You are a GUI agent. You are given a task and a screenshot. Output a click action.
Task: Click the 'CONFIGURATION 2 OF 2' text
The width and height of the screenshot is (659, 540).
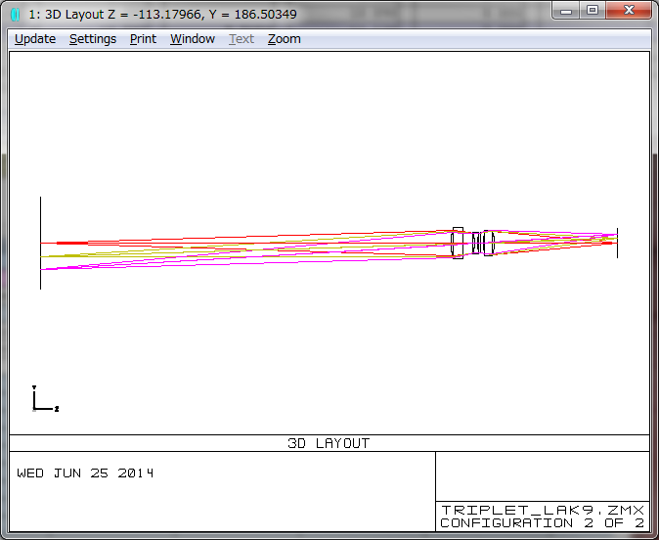click(543, 522)
